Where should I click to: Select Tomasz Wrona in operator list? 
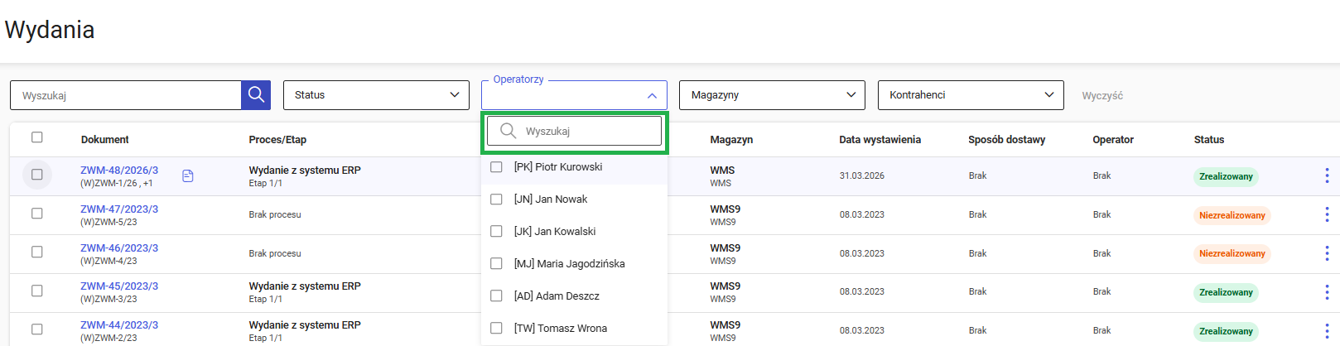[x=497, y=329]
